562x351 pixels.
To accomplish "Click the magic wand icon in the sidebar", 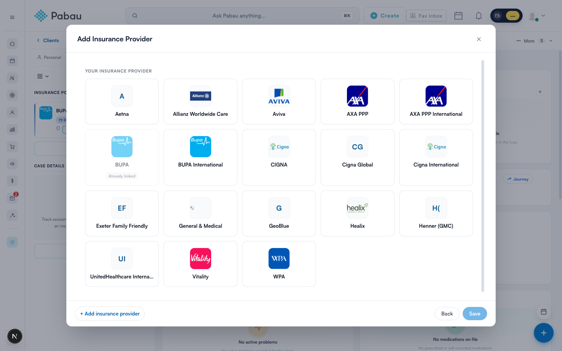I will pyautogui.click(x=12, y=215).
